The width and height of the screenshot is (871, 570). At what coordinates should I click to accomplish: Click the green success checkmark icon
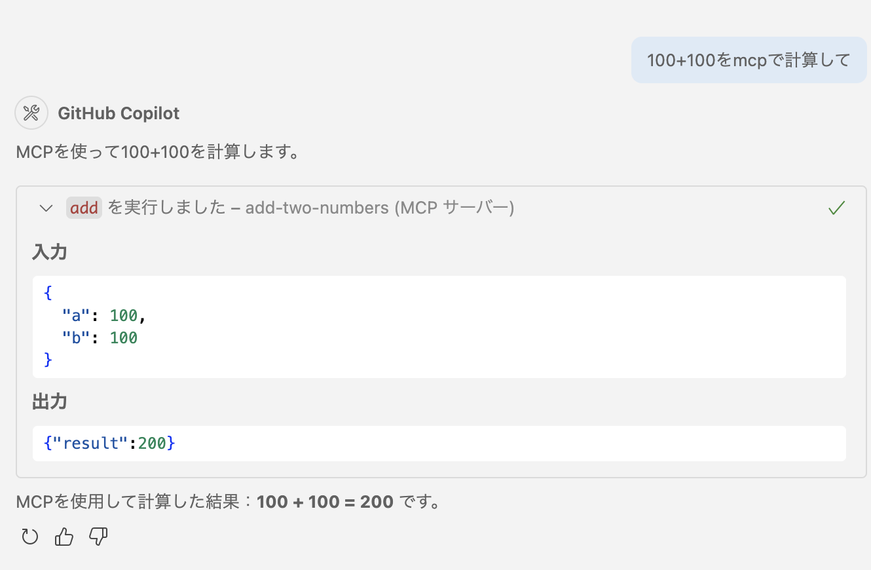tap(836, 208)
